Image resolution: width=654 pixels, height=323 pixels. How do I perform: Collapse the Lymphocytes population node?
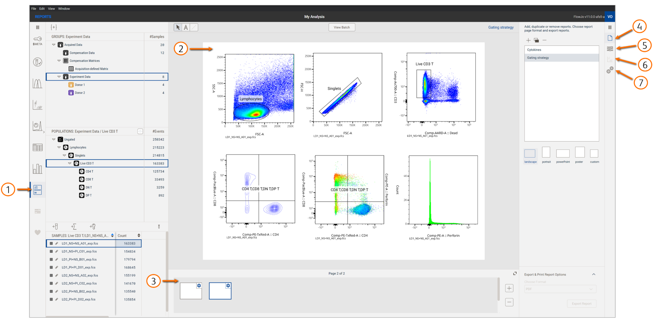coord(59,147)
